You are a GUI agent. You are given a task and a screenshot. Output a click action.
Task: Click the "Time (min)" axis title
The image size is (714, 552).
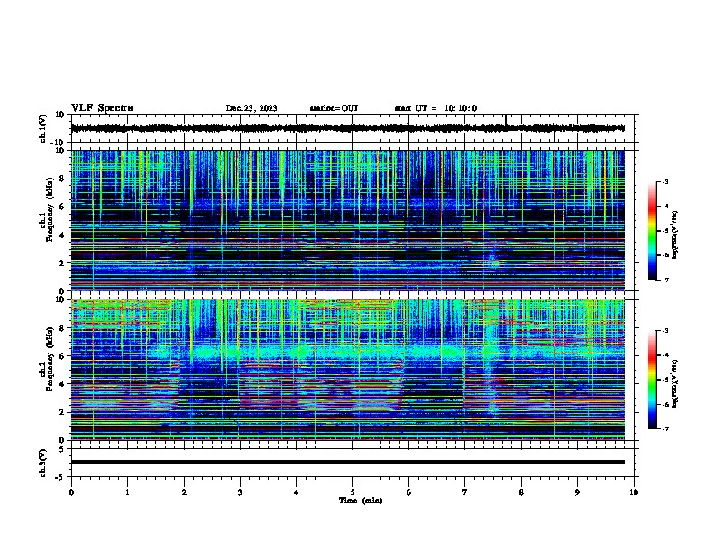tap(361, 501)
